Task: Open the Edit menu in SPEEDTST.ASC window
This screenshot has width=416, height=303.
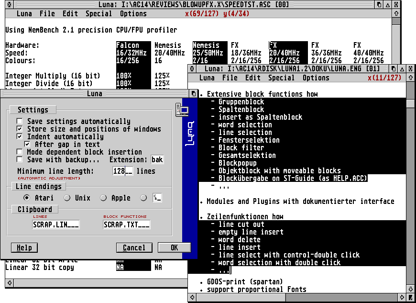Action: click(70, 13)
